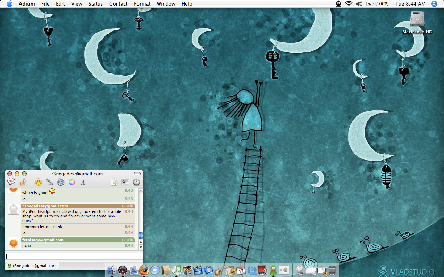Click the Tue 8:44 AM clock
Screen dimensions: 444x277
(x=410, y=4)
